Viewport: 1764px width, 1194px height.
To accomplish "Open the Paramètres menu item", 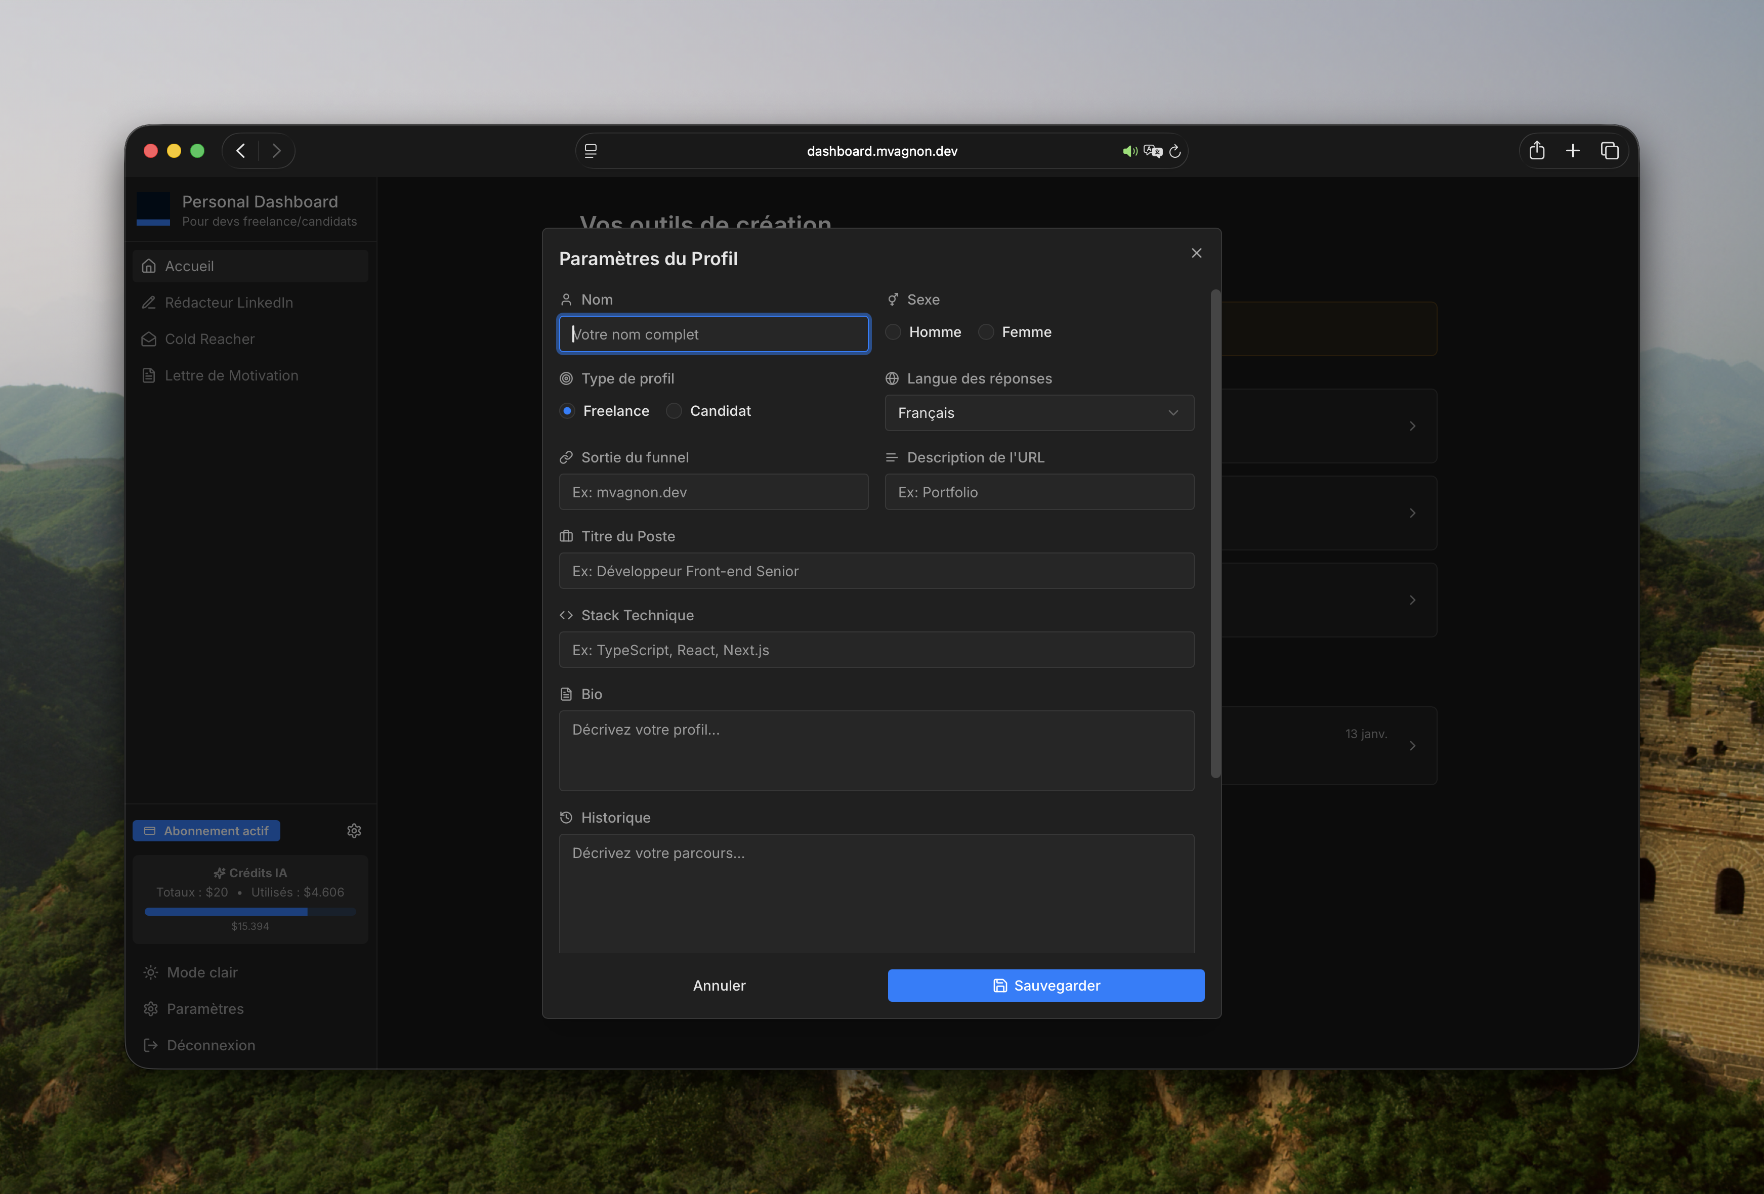I will click(205, 1009).
